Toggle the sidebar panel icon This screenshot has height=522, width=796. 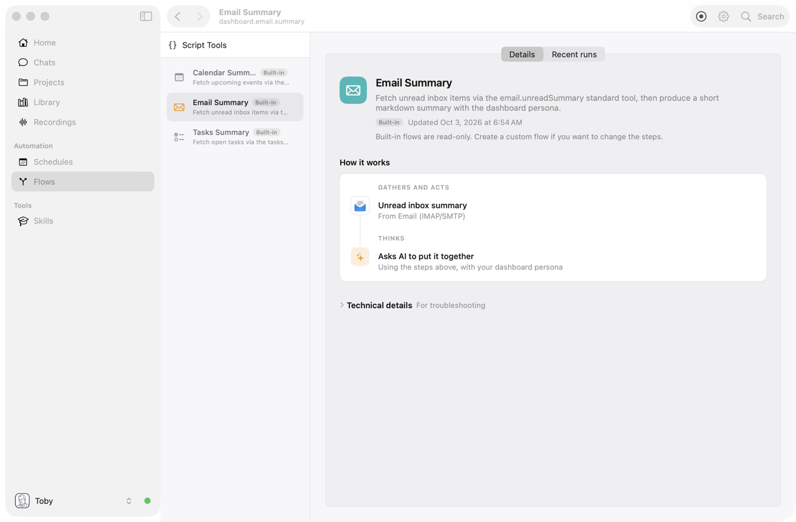[146, 16]
